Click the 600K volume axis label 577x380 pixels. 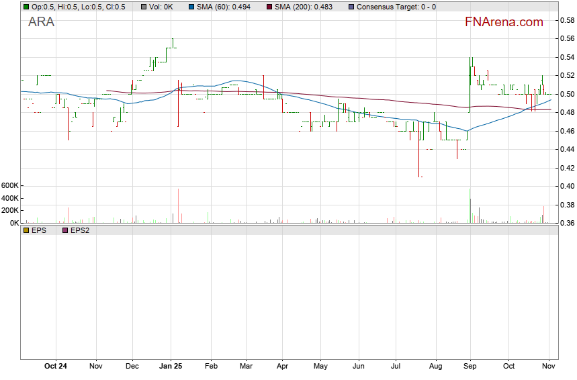click(10, 186)
